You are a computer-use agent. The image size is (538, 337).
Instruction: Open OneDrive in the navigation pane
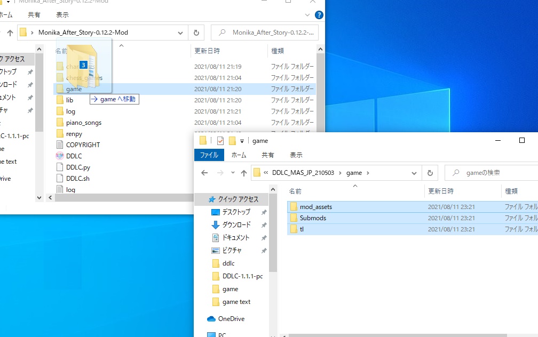[231, 319]
